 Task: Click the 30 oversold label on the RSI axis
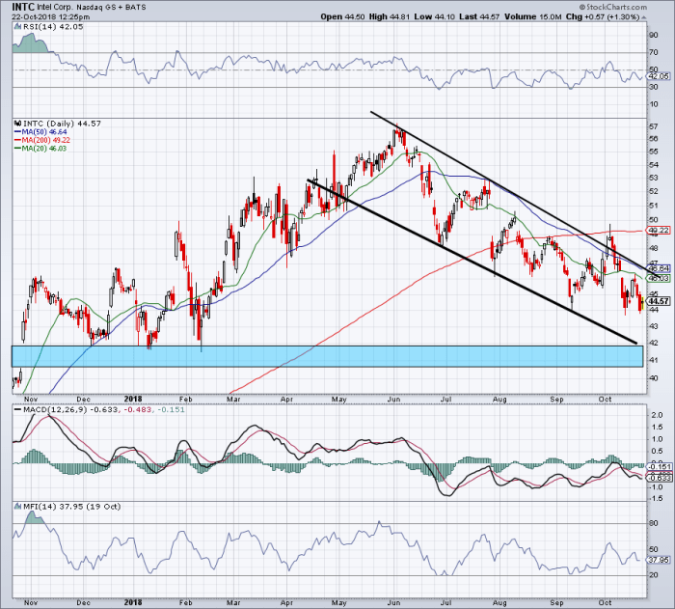coord(653,87)
